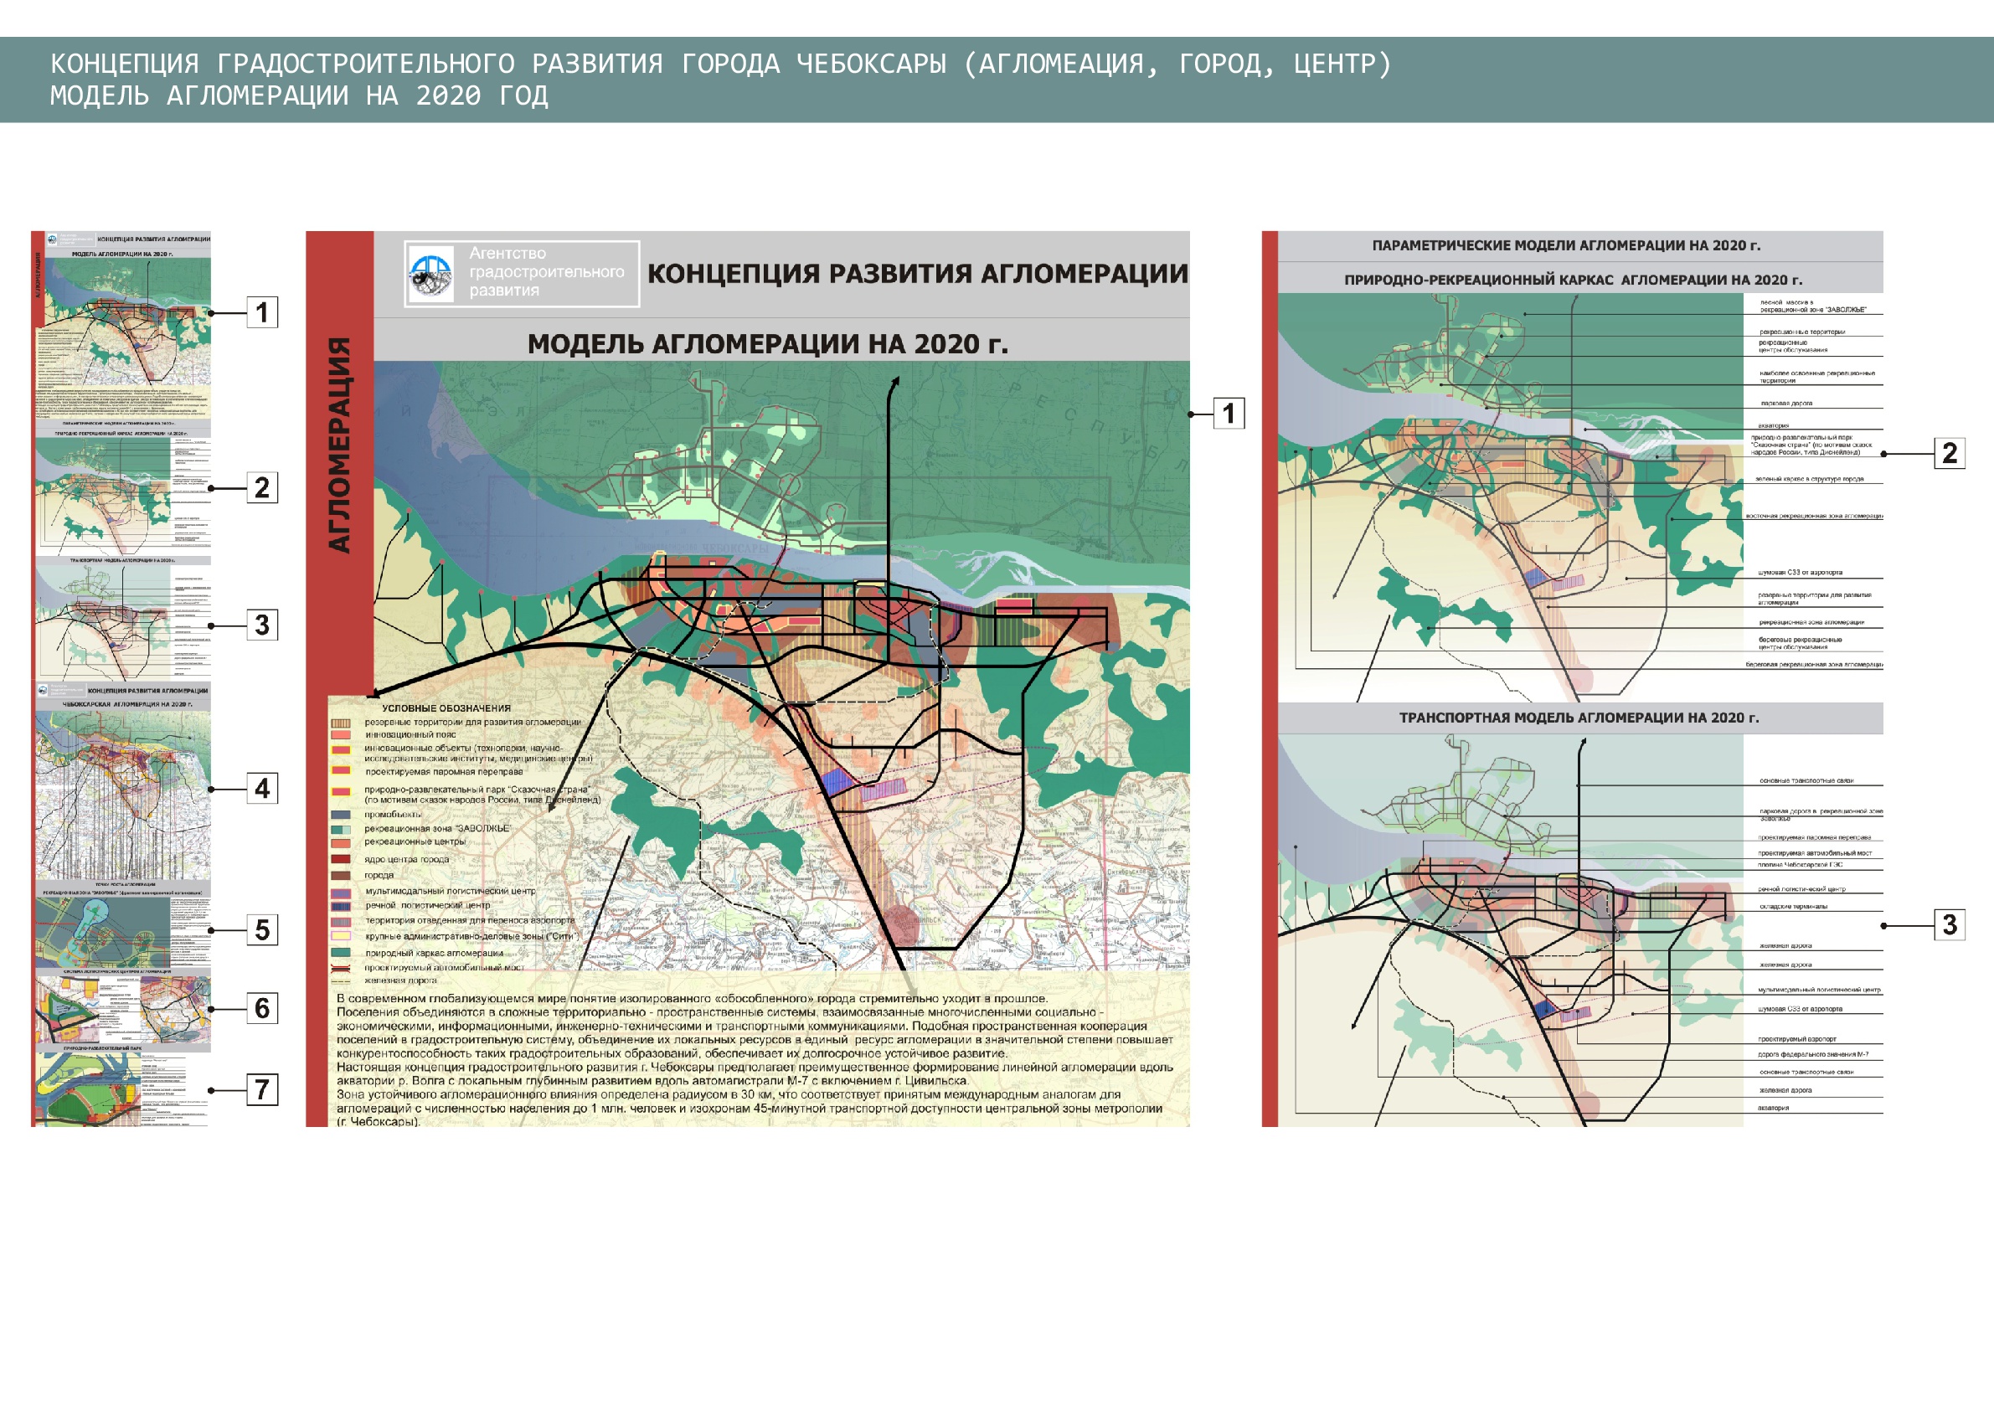The width and height of the screenshot is (1994, 1410).
Task: Click the vertical 'АГЛОМЕРАЦИЯ' red sidebar label
Action: 339,445
